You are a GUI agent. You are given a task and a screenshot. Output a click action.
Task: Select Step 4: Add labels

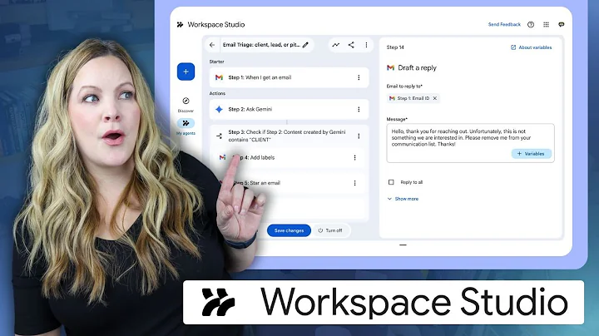[x=290, y=157]
